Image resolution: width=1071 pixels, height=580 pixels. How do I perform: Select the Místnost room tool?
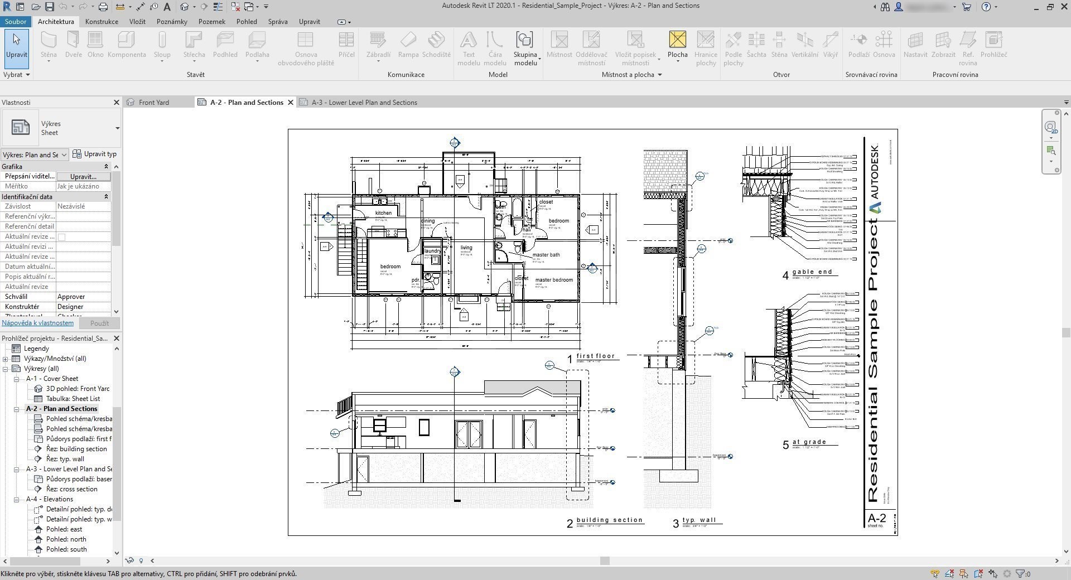click(x=559, y=45)
